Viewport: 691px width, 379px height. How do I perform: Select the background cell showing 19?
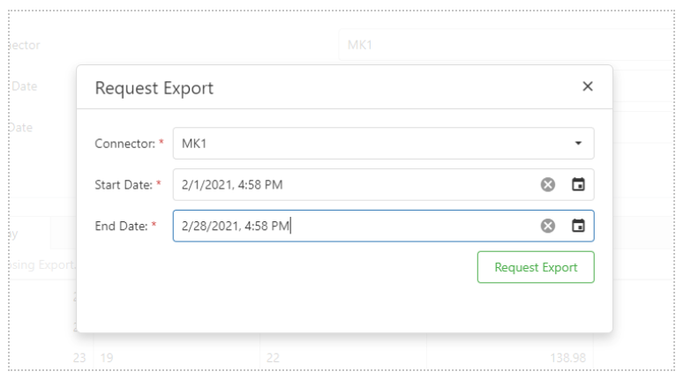tap(107, 358)
